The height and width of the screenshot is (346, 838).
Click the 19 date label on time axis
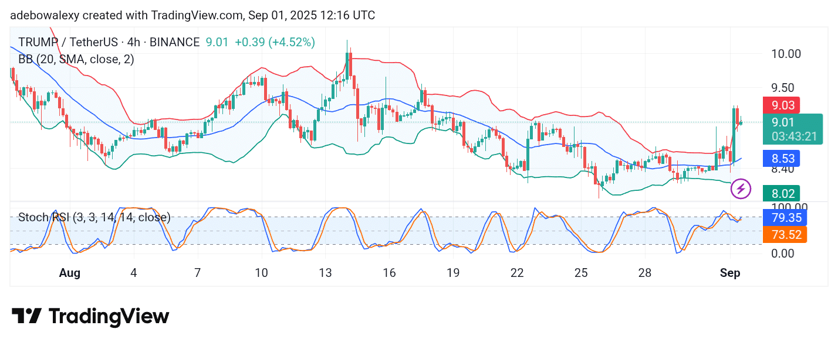click(x=452, y=273)
